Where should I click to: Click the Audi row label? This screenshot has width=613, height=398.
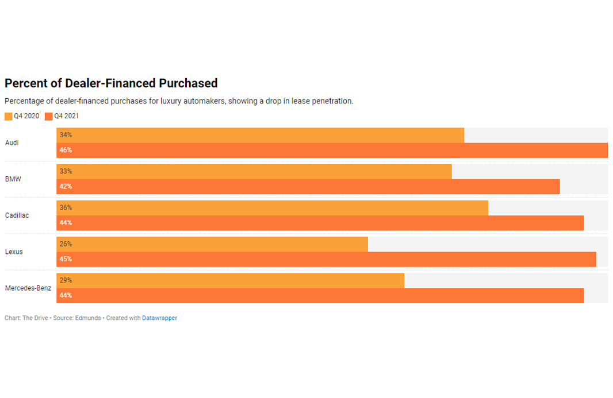(12, 143)
